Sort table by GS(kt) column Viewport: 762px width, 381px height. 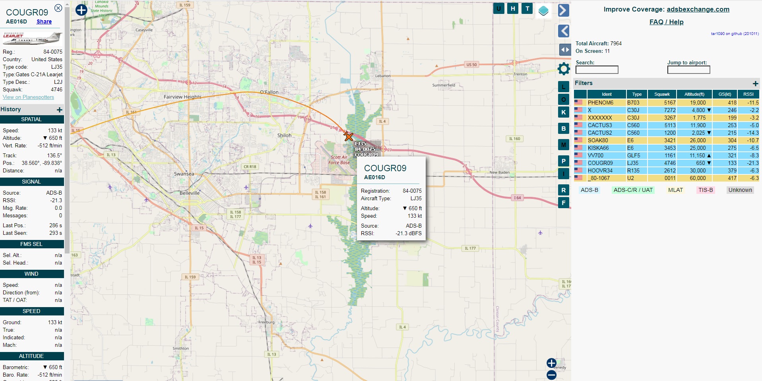pyautogui.click(x=725, y=94)
